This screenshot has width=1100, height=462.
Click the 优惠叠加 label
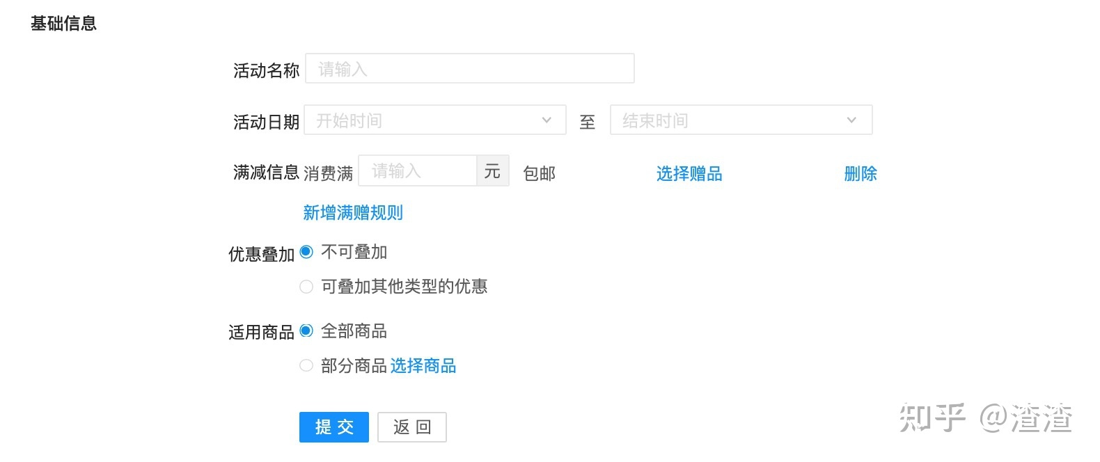(x=262, y=254)
